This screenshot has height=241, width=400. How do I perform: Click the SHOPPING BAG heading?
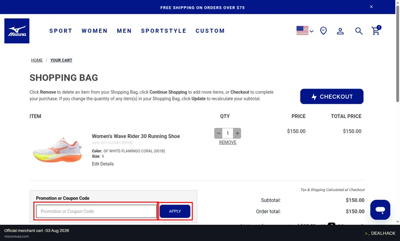tap(64, 78)
